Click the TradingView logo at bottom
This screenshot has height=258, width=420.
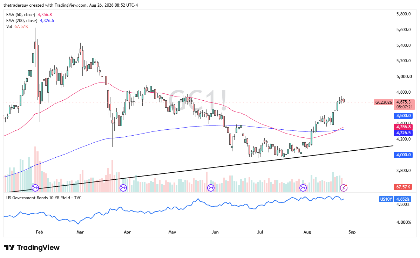32,248
